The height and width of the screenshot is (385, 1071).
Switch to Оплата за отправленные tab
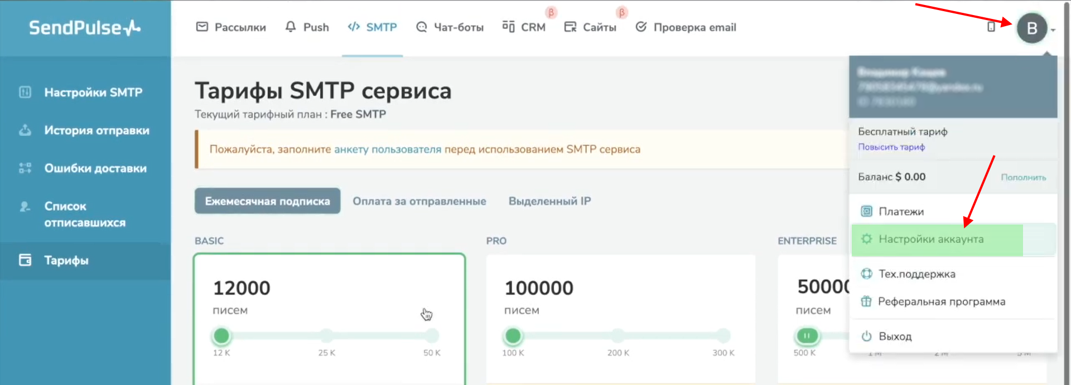[419, 201]
